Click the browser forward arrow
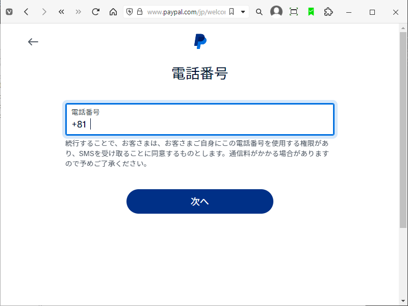408x306 pixels. pos(44,12)
